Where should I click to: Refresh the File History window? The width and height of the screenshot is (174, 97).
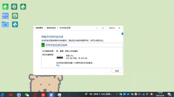(103, 28)
